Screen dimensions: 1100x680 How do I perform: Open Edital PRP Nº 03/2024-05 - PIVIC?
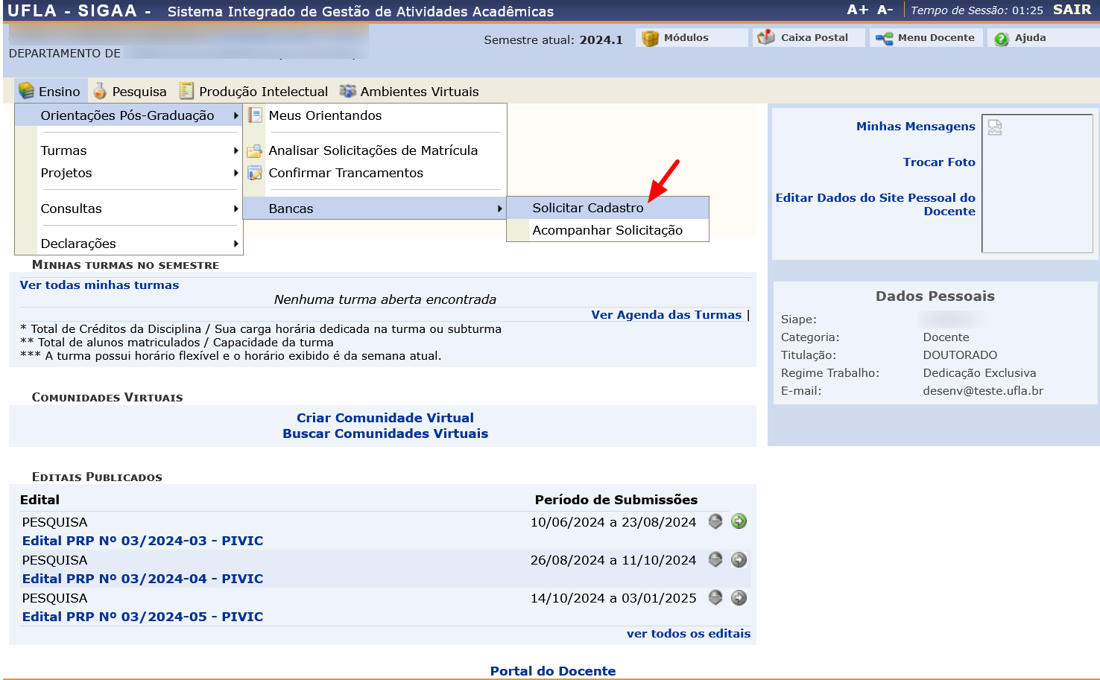[x=142, y=617]
